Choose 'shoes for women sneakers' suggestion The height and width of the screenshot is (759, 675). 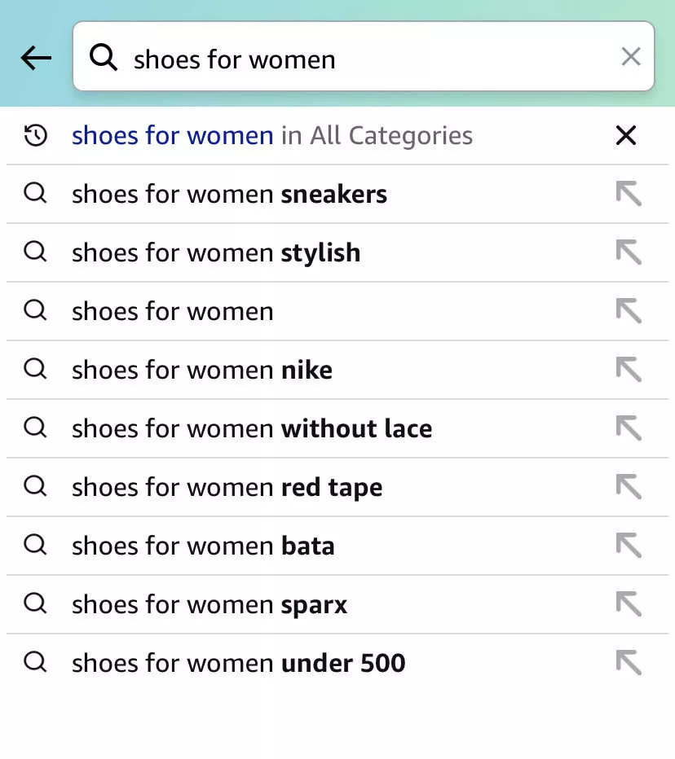tap(229, 195)
